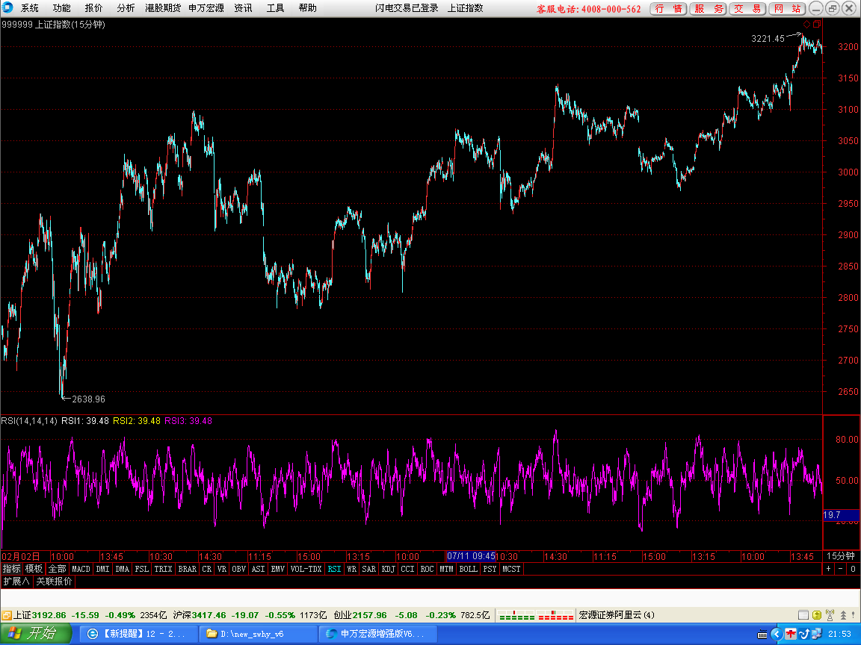
Task: Click the 15分钟 period selector
Action: pyautogui.click(x=841, y=556)
